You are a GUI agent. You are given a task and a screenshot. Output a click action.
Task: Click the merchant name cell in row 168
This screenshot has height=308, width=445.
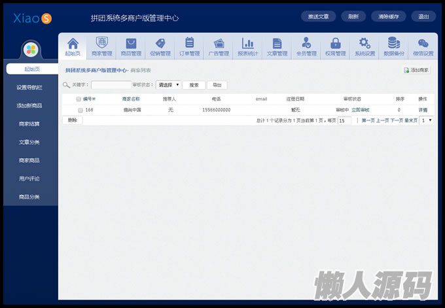coord(132,110)
